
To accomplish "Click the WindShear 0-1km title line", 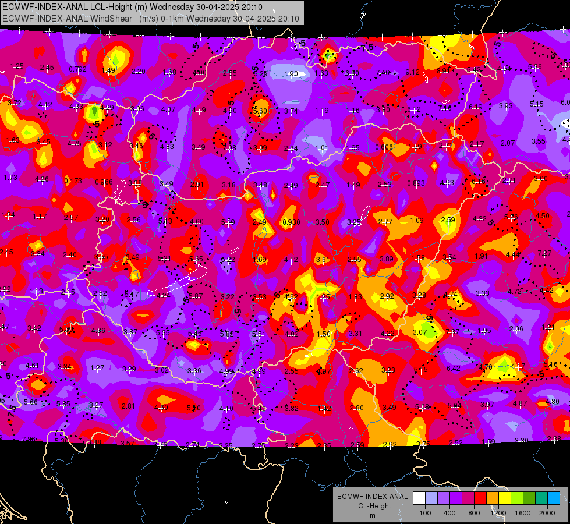I will tap(150, 19).
